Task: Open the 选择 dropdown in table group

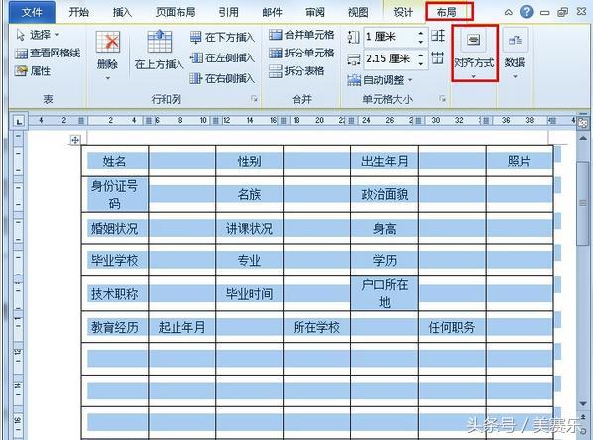Action: pyautogui.click(x=38, y=35)
